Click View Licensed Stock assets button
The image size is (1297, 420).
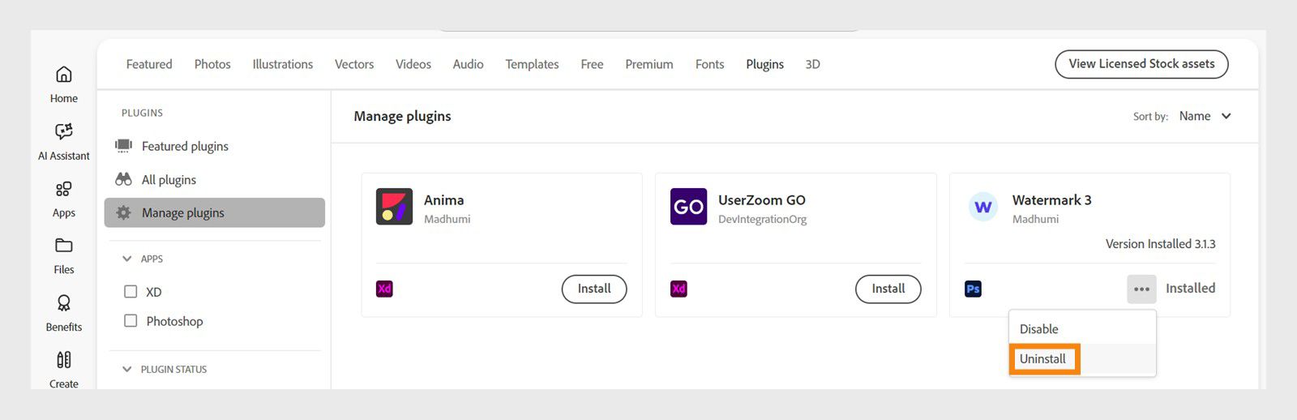click(1141, 64)
